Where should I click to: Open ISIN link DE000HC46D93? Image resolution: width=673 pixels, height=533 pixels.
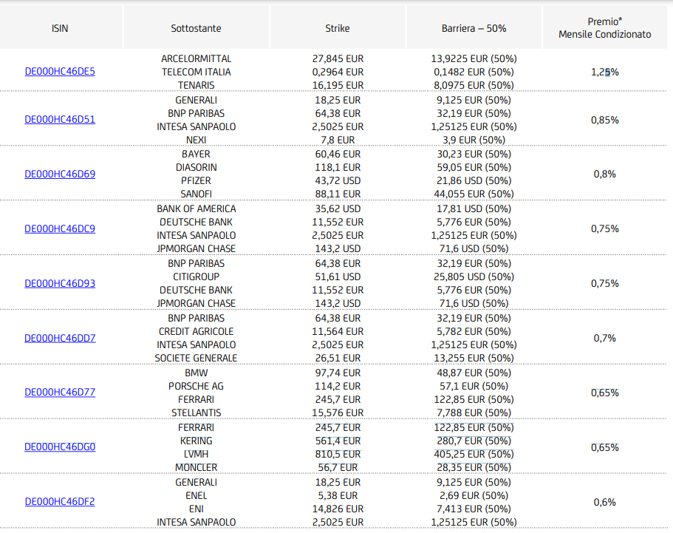[x=60, y=283]
